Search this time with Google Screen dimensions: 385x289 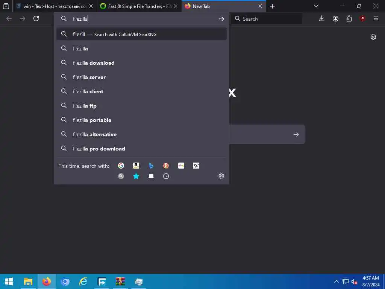click(121, 166)
